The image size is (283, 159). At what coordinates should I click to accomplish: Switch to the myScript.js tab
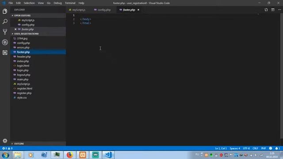[x=77, y=10]
